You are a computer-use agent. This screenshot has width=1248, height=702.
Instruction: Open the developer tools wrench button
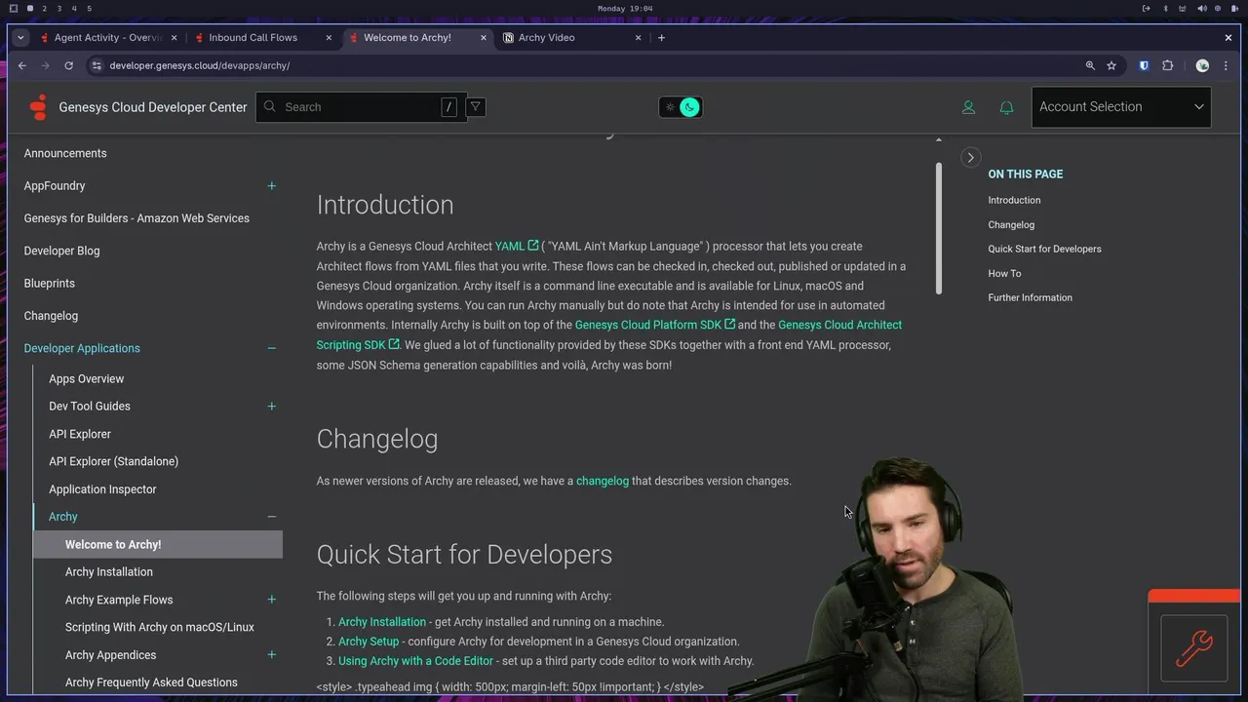tap(1194, 648)
